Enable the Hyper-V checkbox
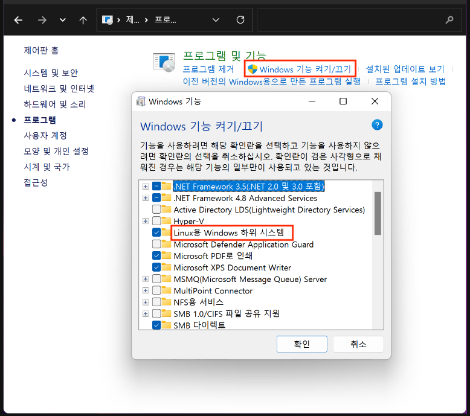Image resolution: width=470 pixels, height=416 pixels. tap(156, 221)
